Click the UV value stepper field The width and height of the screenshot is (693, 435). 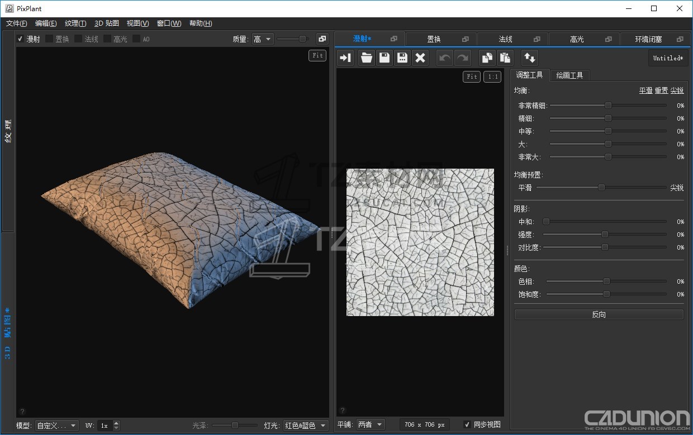pos(105,426)
